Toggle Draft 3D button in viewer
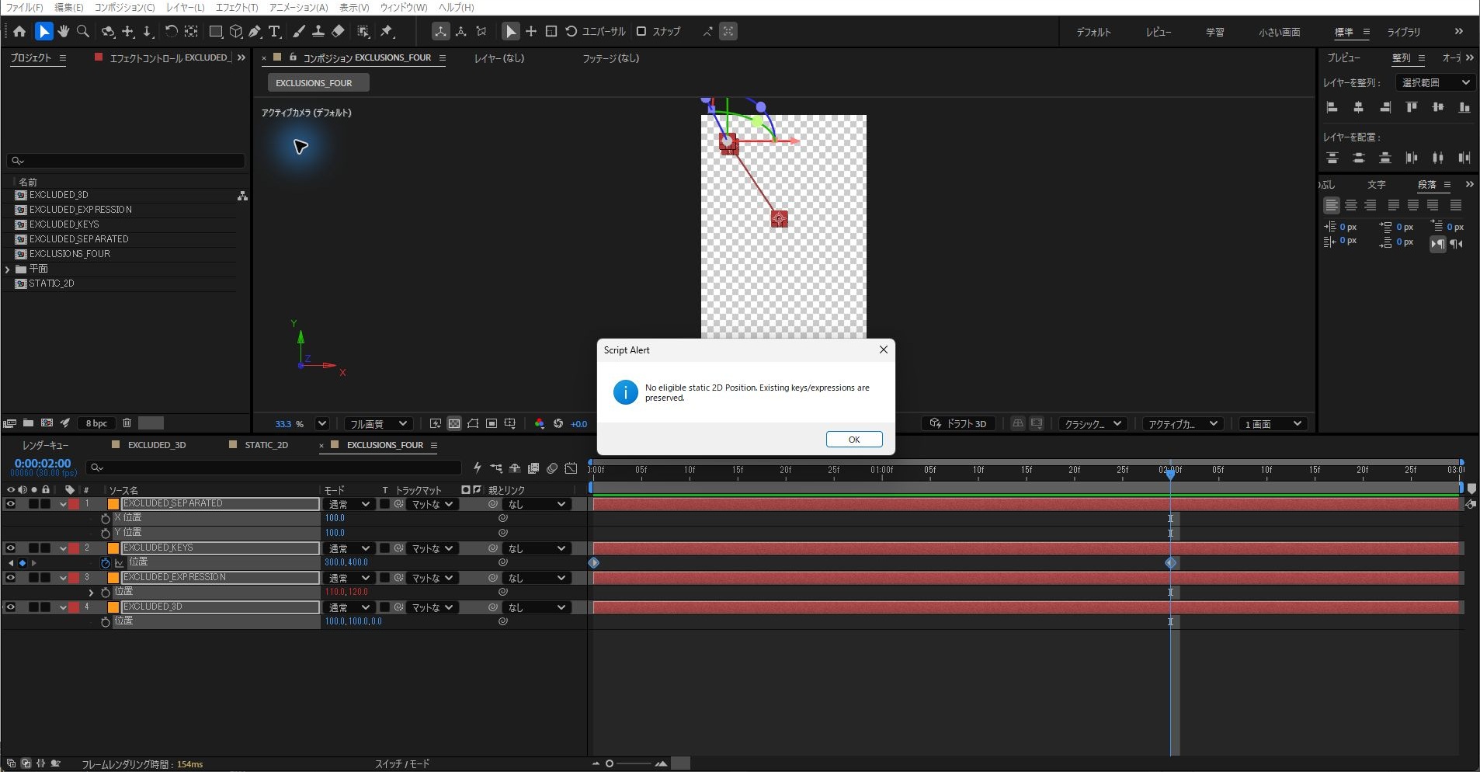Image resolution: width=1480 pixels, height=772 pixels. tap(958, 423)
